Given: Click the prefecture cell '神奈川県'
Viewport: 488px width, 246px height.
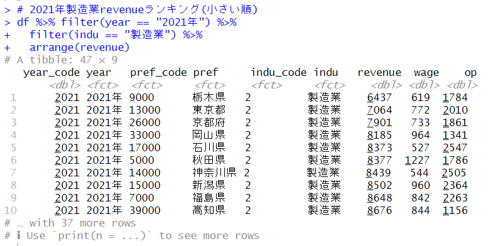Looking at the screenshot, I should [214, 173].
